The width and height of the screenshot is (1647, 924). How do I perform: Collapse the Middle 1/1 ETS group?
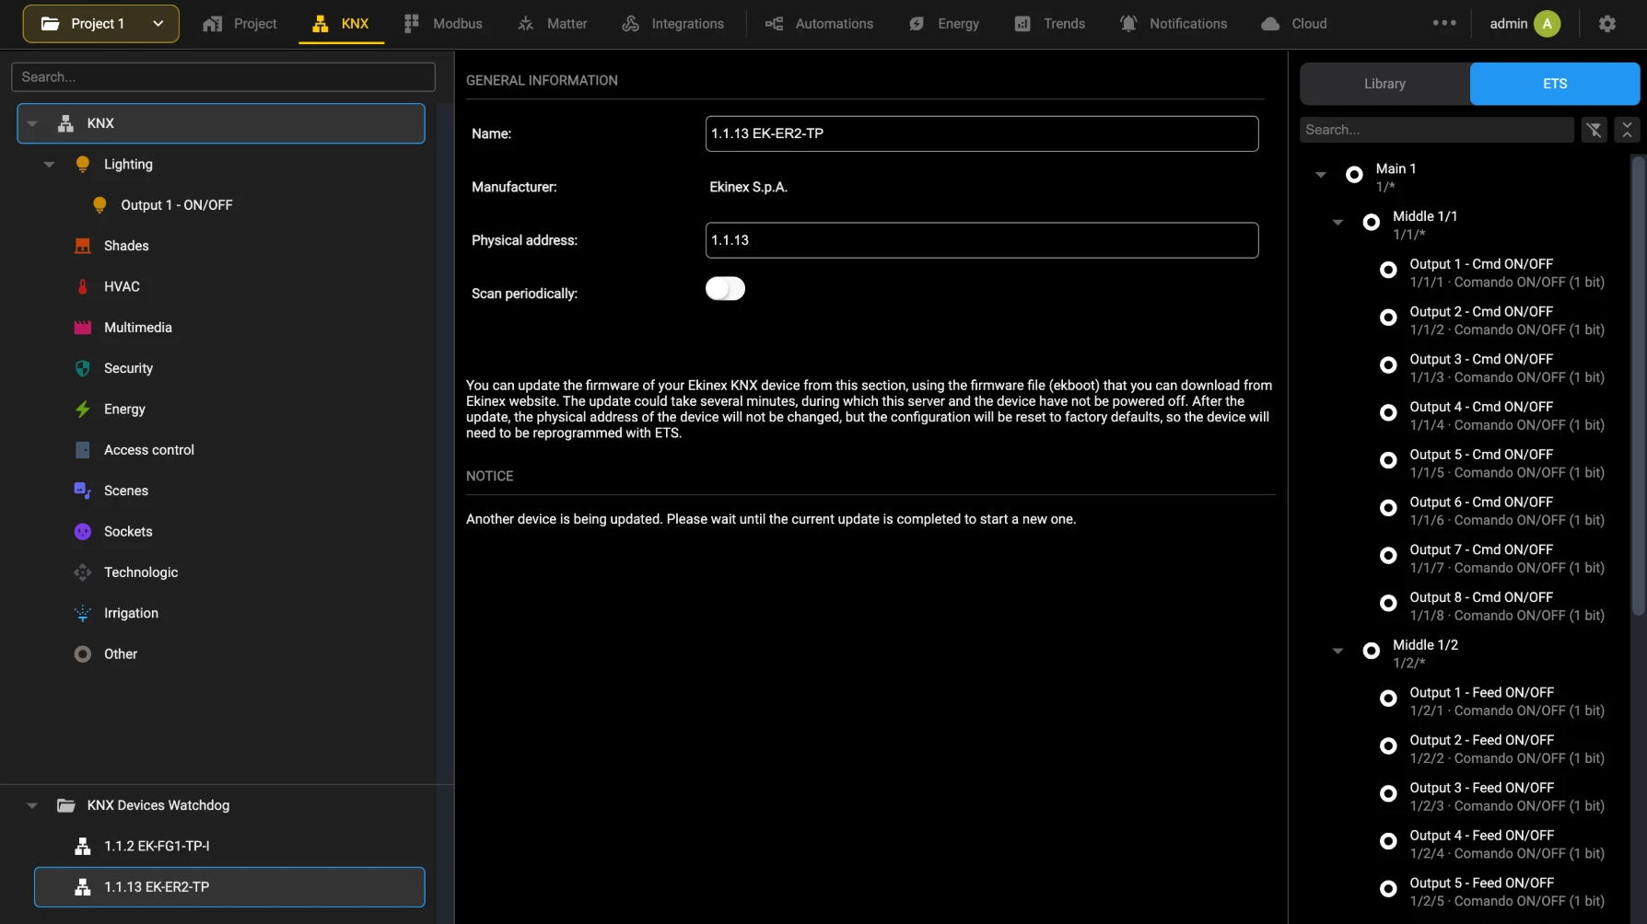click(x=1337, y=222)
